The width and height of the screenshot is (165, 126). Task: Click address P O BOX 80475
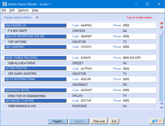(x=17, y=31)
